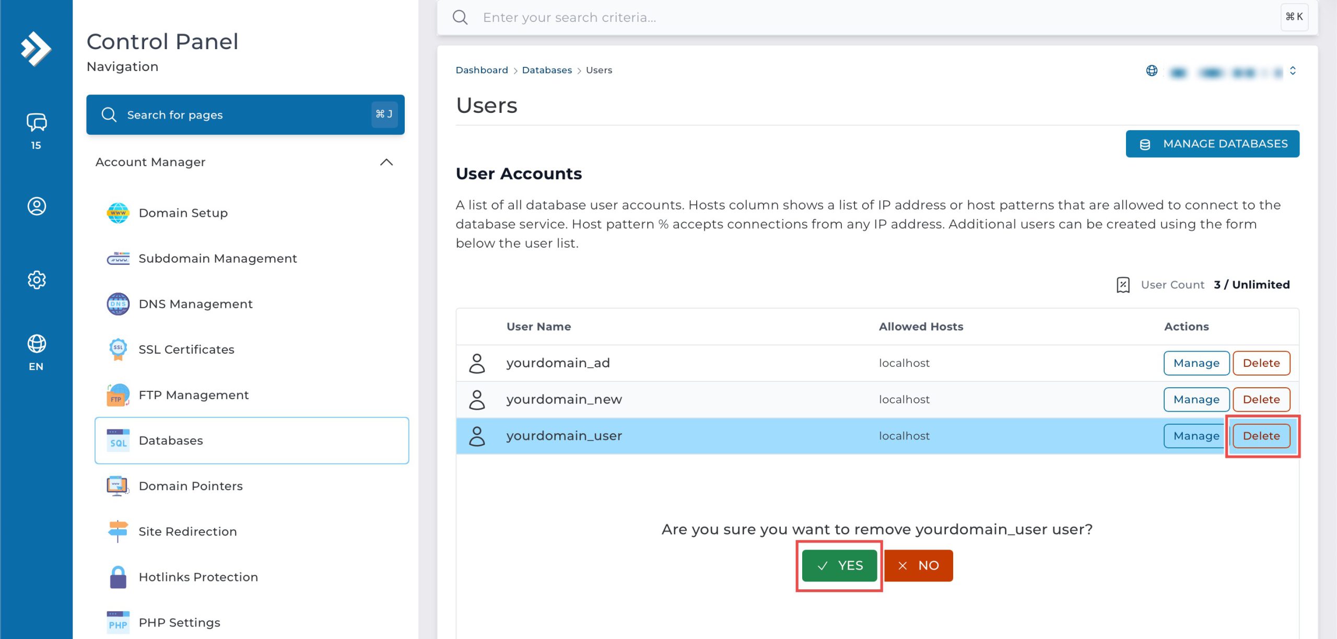Click the control panel logo icon
This screenshot has width=1337, height=639.
[x=36, y=49]
